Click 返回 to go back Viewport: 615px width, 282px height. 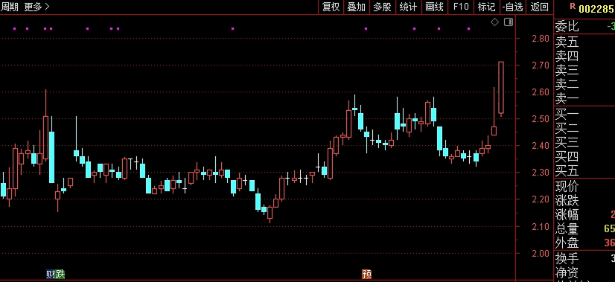(x=539, y=7)
